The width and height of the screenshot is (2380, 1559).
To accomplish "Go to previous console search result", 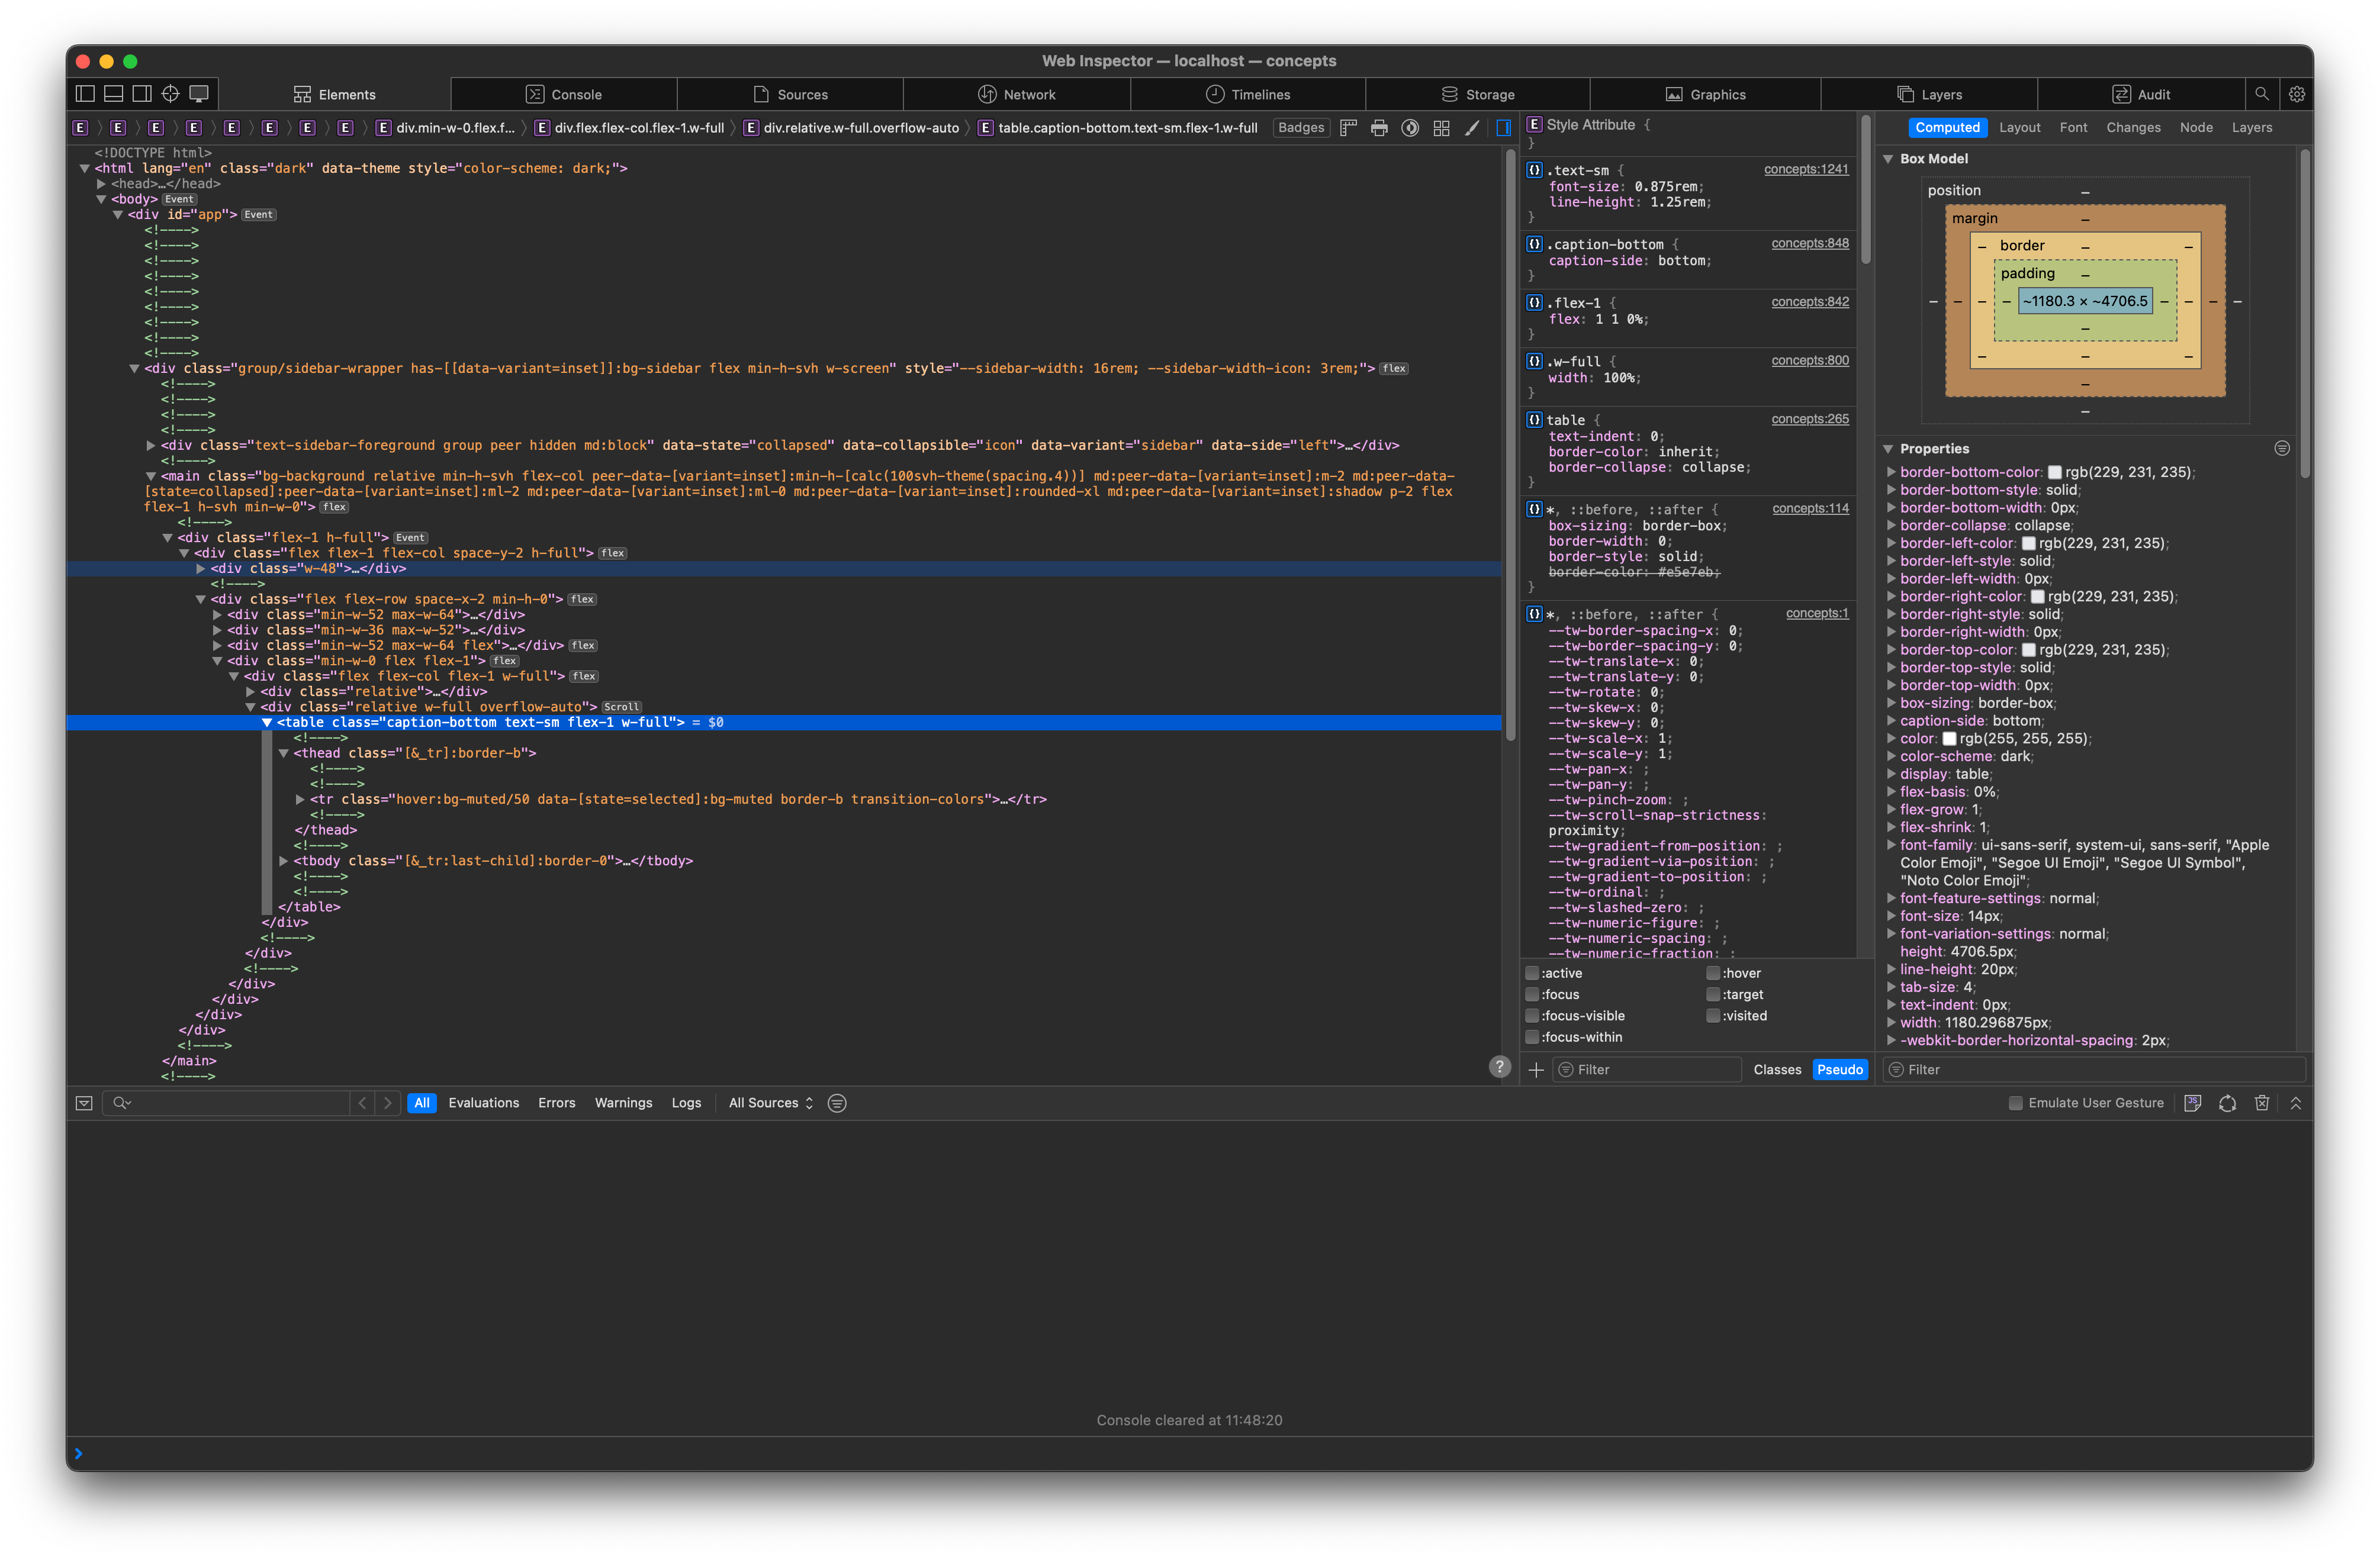I will 362,1103.
